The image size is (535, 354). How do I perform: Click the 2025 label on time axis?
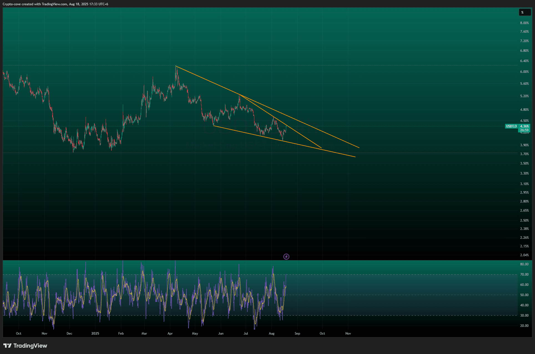(95, 334)
